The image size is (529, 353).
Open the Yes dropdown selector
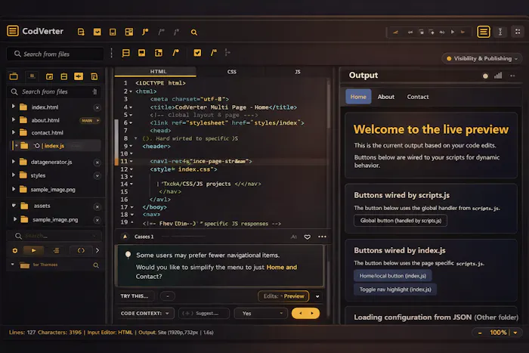click(261, 313)
